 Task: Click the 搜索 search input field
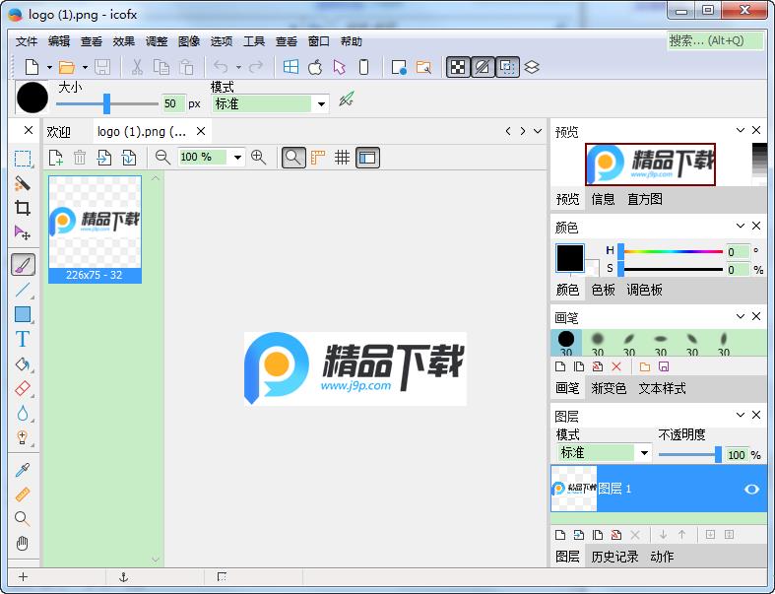[x=715, y=40]
